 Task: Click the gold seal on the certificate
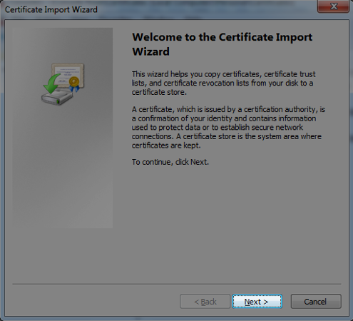74,81
